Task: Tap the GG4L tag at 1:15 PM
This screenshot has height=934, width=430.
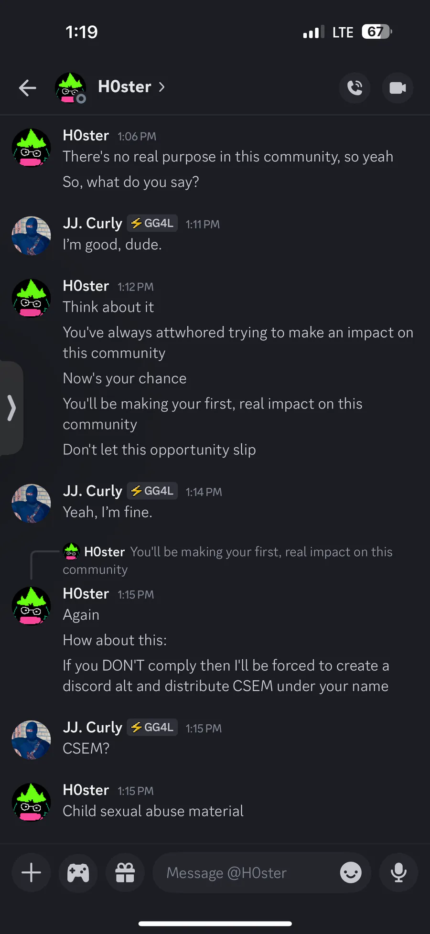Action: (x=152, y=727)
